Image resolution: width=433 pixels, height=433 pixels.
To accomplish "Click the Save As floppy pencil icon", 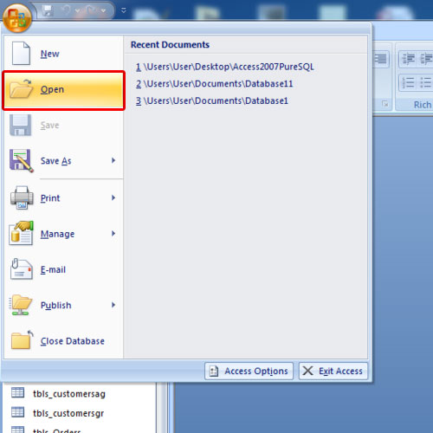I will 22,161.
